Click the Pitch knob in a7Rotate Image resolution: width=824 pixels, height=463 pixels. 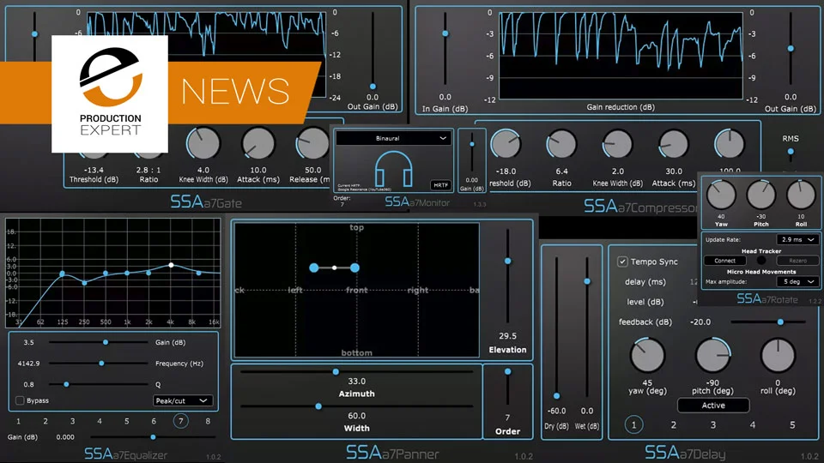pos(761,195)
